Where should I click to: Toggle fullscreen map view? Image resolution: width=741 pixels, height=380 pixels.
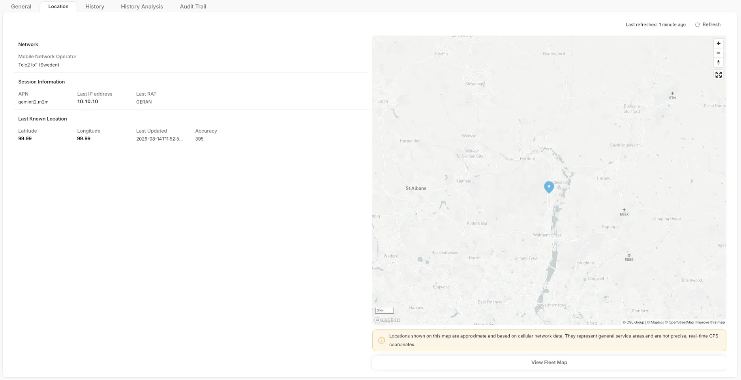718,75
